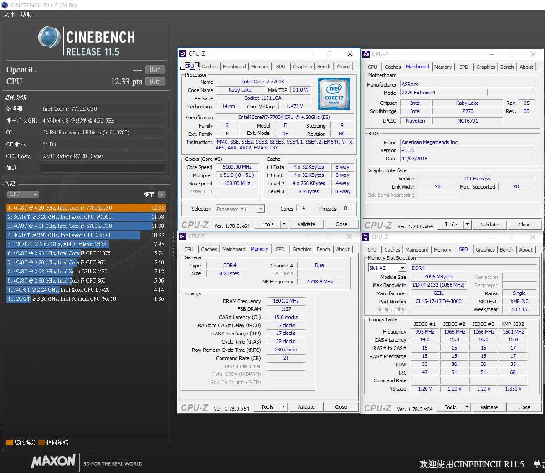Image resolution: width=545 pixels, height=473 pixels.
Task: Click Close button in the Mainboard window
Action: pos(524,225)
